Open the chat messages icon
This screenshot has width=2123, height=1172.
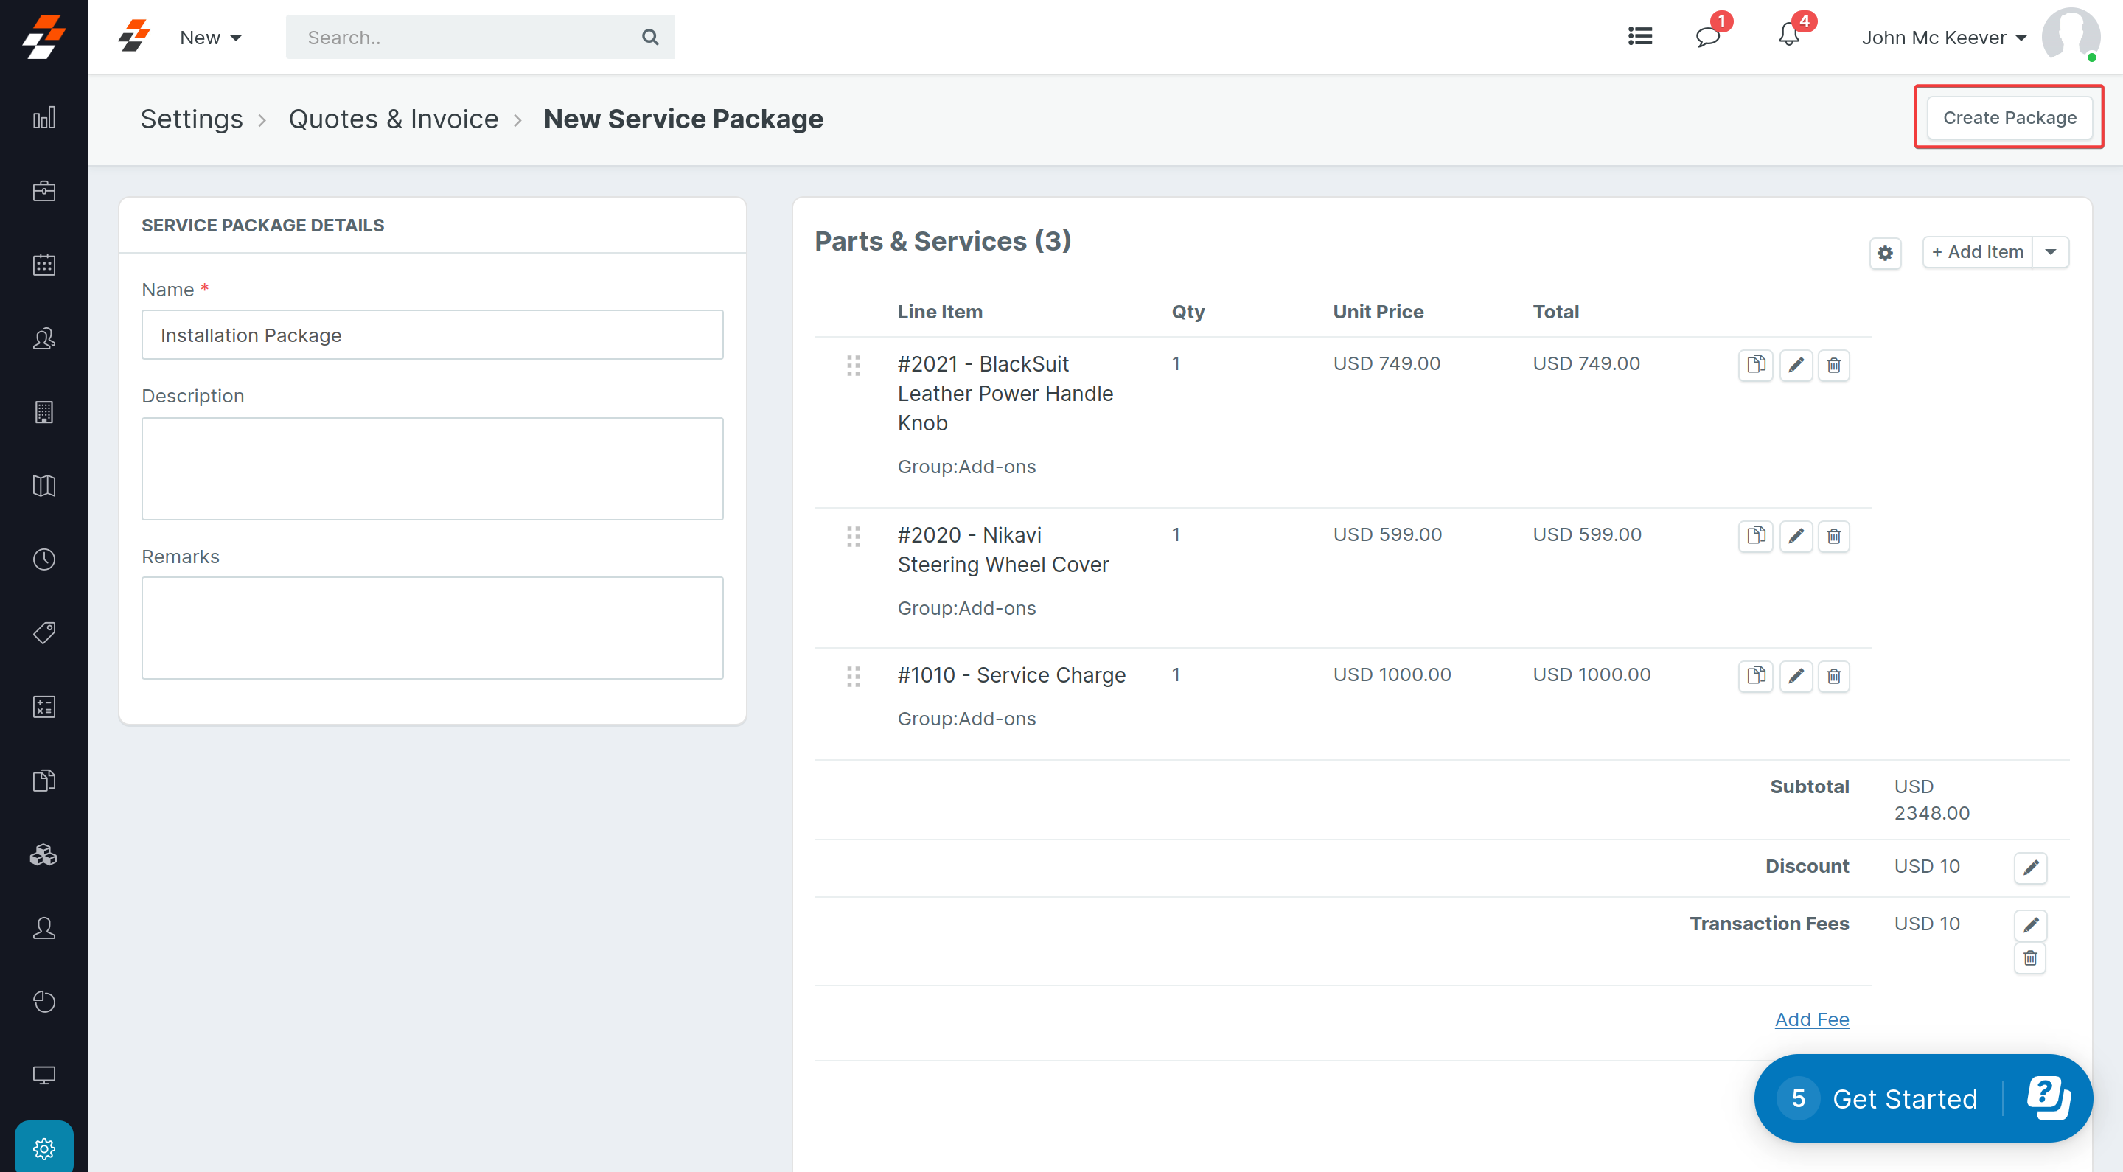click(1707, 36)
